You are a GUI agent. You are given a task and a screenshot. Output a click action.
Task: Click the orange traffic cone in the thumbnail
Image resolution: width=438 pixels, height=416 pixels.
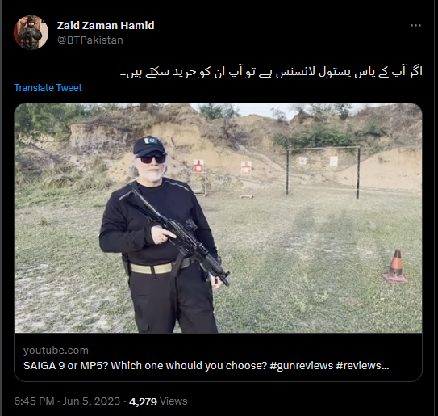click(396, 266)
